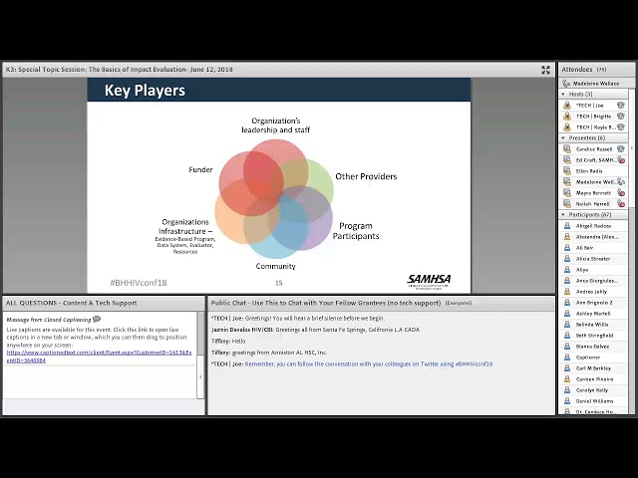Click the participant icon next to Captioner
The width and height of the screenshot is (638, 478).
(x=567, y=358)
